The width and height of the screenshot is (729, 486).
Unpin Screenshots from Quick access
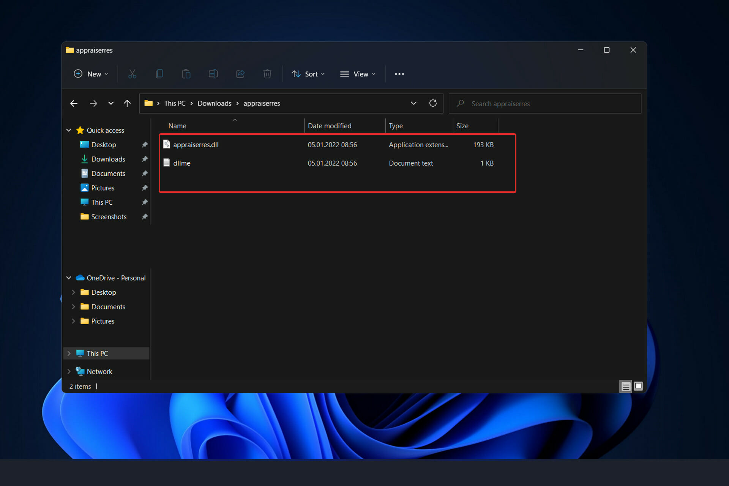[x=145, y=217]
